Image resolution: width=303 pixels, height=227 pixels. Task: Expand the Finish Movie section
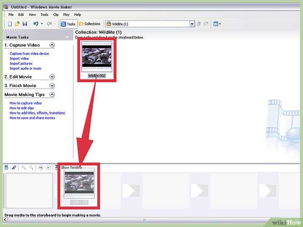coord(52,86)
